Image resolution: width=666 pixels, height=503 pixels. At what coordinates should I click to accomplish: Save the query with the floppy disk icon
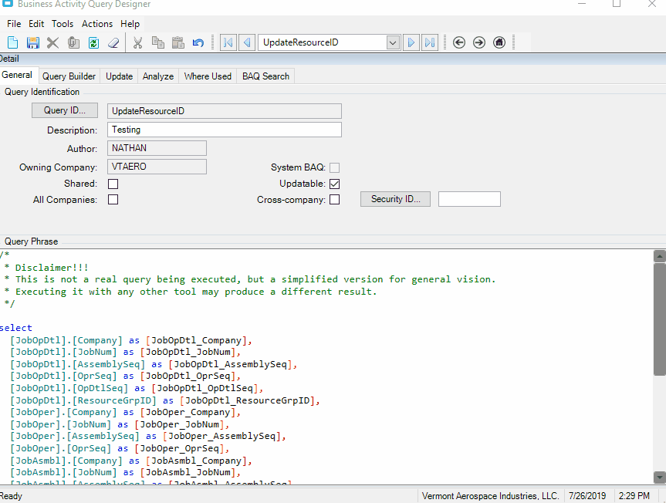[x=33, y=42]
